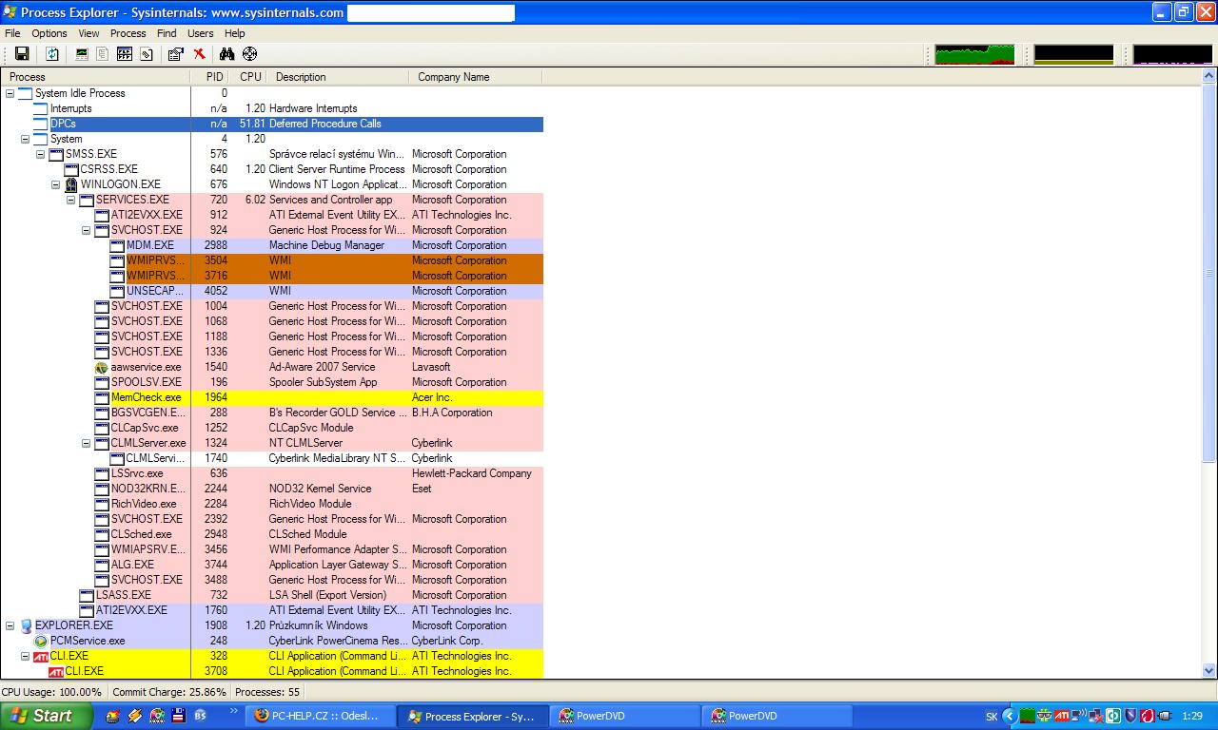Select the SPOOLSV.EXE process row

[272, 382]
